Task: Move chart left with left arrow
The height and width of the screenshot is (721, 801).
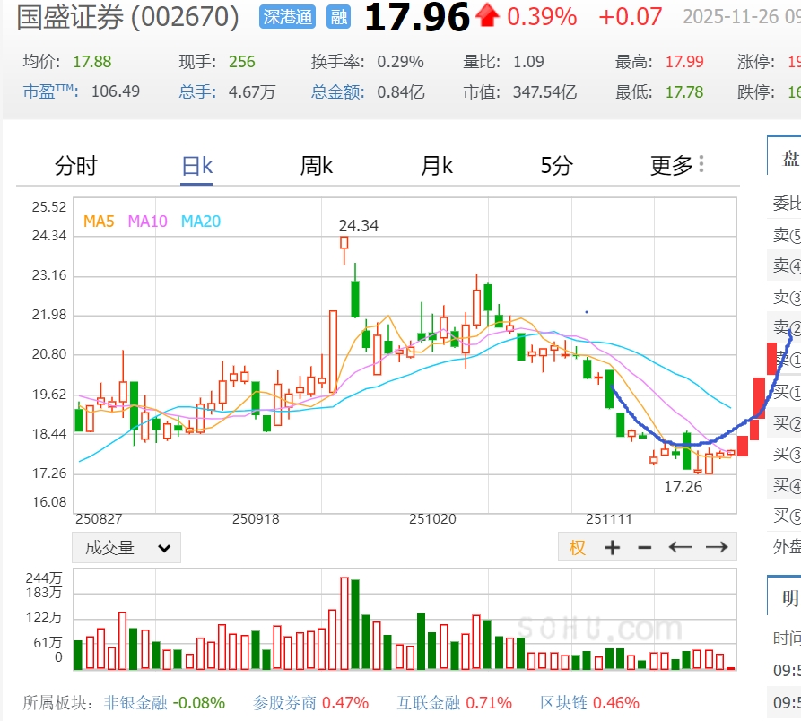Action: 681,547
